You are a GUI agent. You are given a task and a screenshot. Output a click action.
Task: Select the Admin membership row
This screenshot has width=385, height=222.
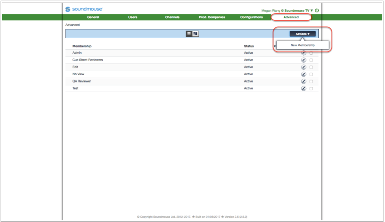(192, 53)
